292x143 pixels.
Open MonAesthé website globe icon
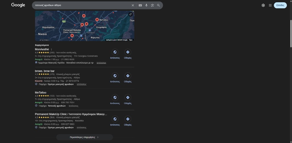pyautogui.click(x=115, y=52)
